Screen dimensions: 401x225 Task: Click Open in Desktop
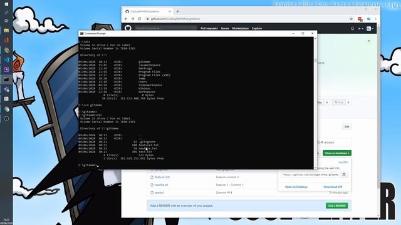(296, 187)
